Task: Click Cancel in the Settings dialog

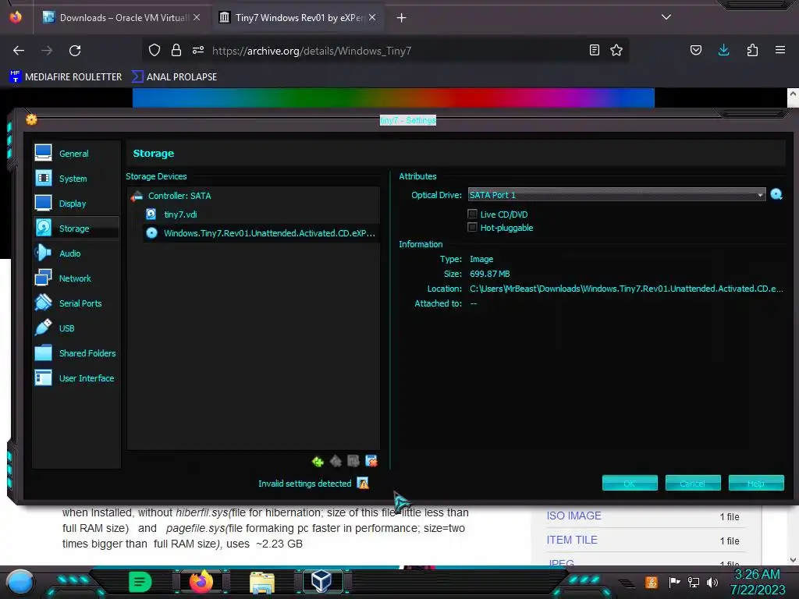Action: point(693,483)
